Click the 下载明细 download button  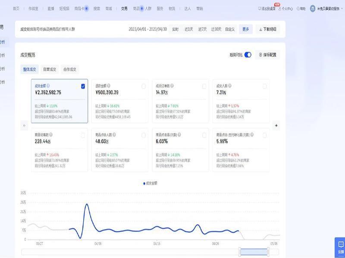268,29
